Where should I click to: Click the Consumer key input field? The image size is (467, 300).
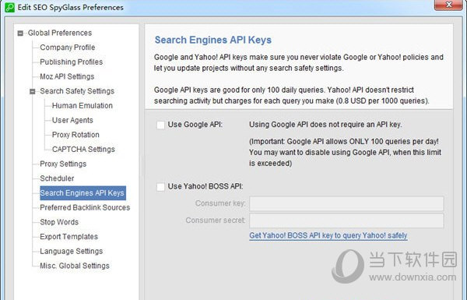pos(346,203)
